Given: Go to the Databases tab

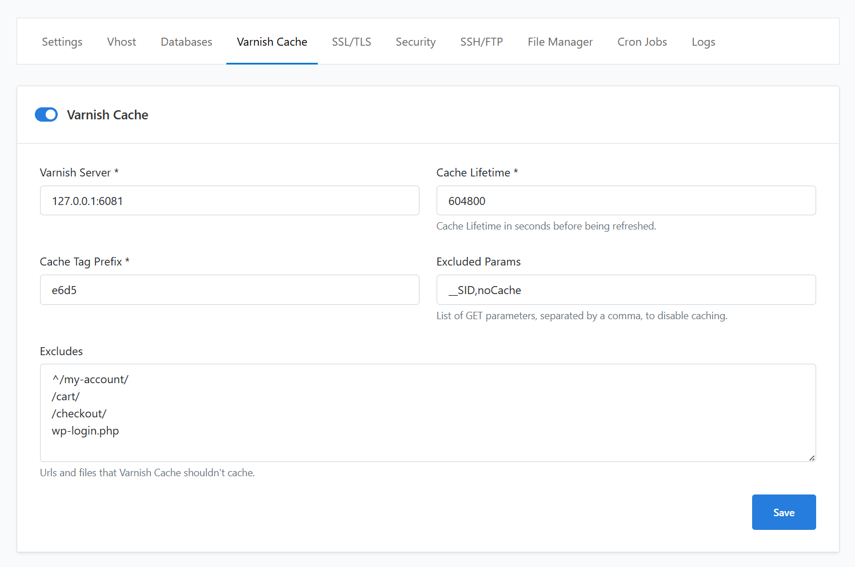Looking at the screenshot, I should pyautogui.click(x=186, y=42).
